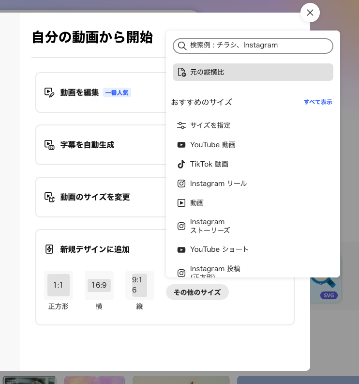This screenshot has width=359, height=384.
Task: Click the TikTok 動画 icon
Action: click(181, 164)
